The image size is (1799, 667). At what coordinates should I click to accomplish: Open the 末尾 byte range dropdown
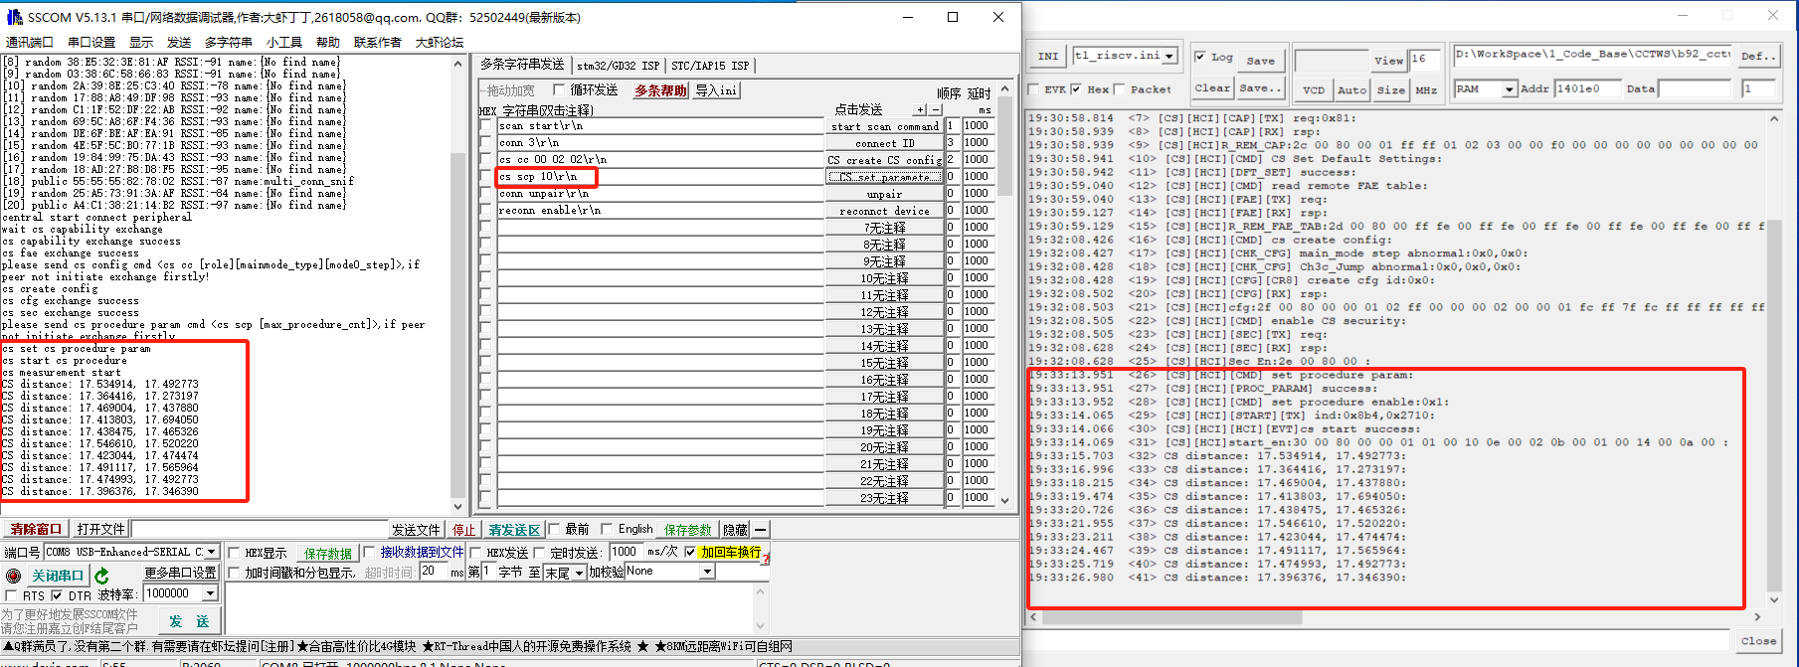[578, 573]
